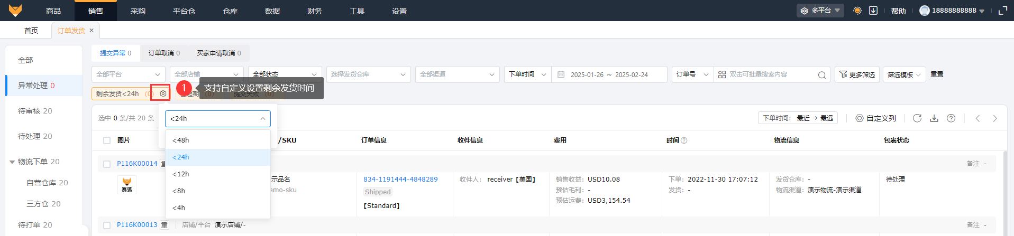Open the 全部渠道 dropdown
Screen dimensions: 1014x236
click(x=458, y=74)
